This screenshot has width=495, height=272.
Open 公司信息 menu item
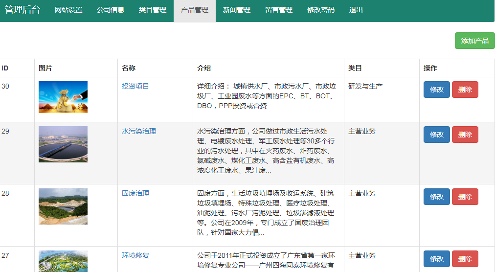coord(111,10)
